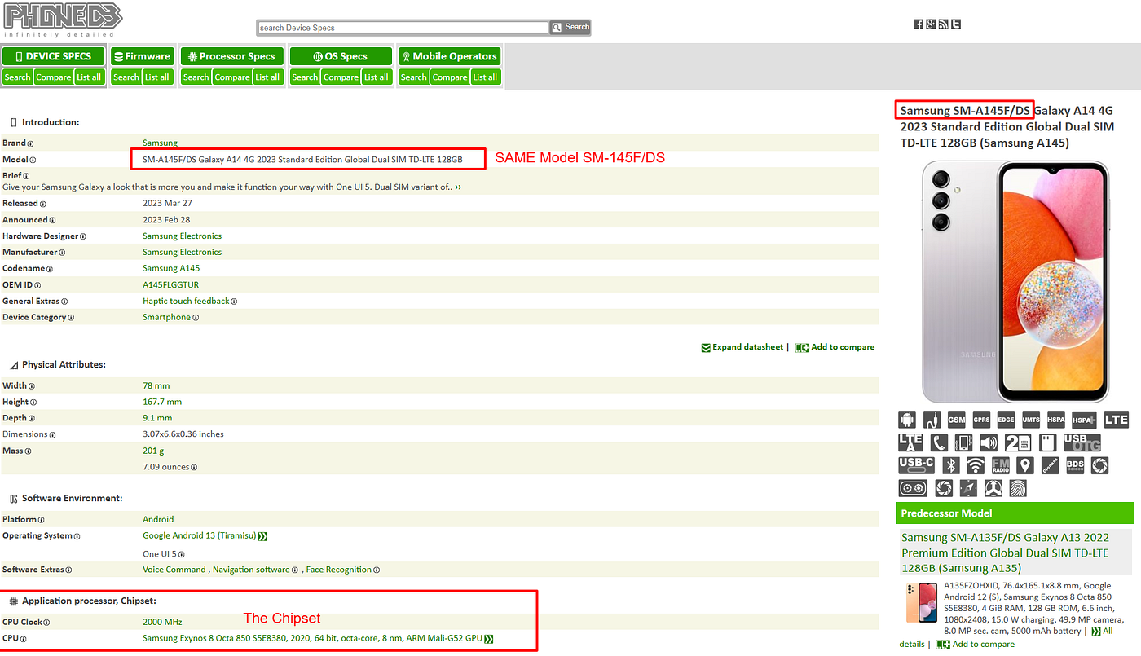This screenshot has height=656, width=1141.
Task: Click the vibrating phone feature icon
Action: pos(964,442)
